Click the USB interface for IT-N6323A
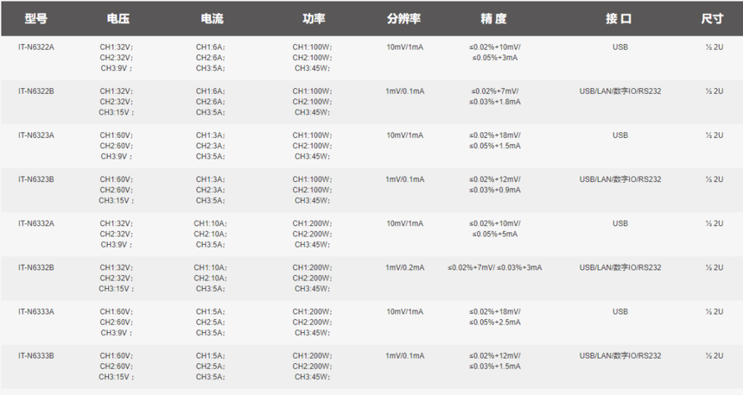Screen dimensions: 743x395 (x=619, y=135)
